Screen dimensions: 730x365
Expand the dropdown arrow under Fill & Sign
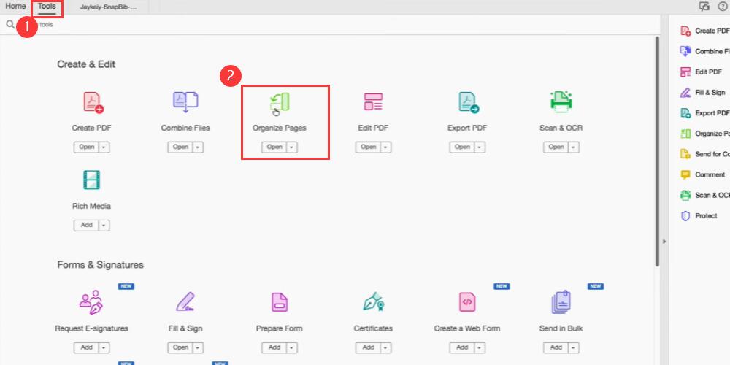tap(199, 347)
